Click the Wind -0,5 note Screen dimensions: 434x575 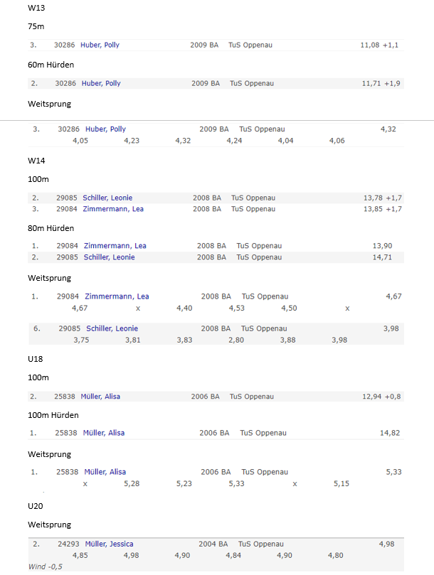pos(46,566)
